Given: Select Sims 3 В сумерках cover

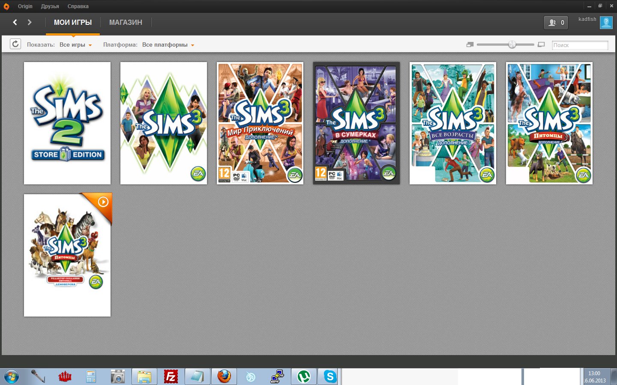Looking at the screenshot, I should [x=356, y=123].
